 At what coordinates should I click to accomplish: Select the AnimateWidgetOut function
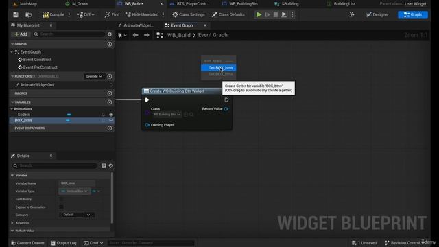click(36, 85)
